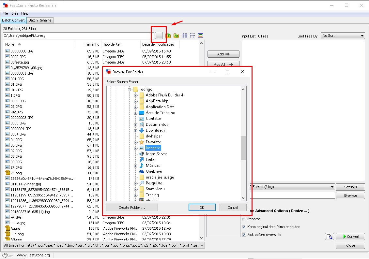The width and height of the screenshot is (369, 259).
Task: Collapse the rodrigo tree node
Action: point(129,89)
